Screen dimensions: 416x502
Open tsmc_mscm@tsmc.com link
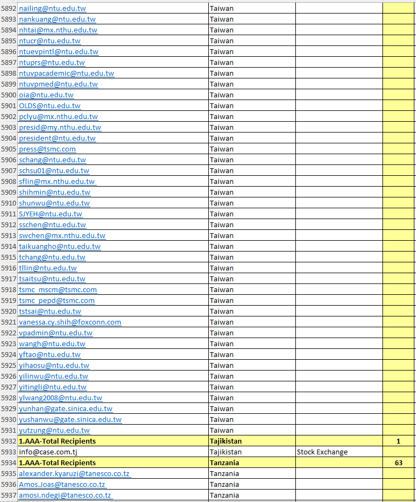point(58,290)
